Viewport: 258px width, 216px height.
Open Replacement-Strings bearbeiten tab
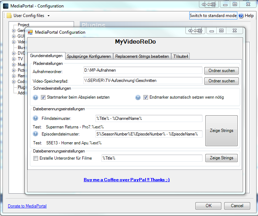click(142, 56)
